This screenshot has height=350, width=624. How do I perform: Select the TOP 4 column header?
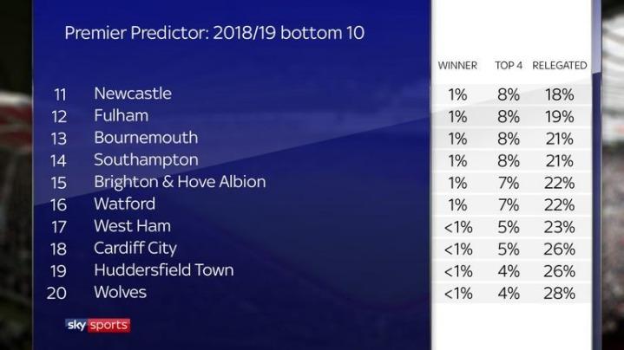(x=509, y=66)
